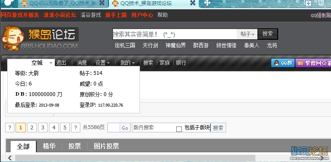The width and height of the screenshot is (331, 162).
Task: Open the 醉西游 game link
Action: 201,45
